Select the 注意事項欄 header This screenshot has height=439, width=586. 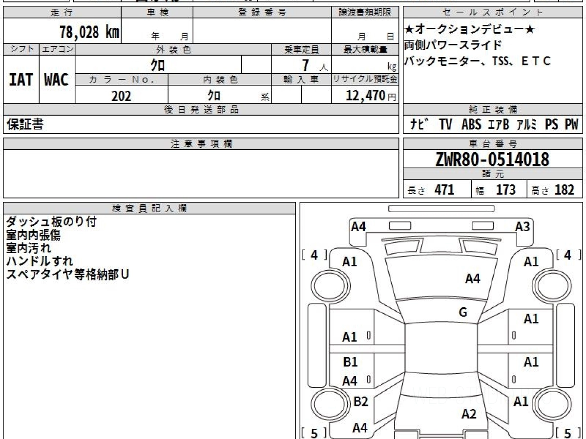tap(201, 144)
